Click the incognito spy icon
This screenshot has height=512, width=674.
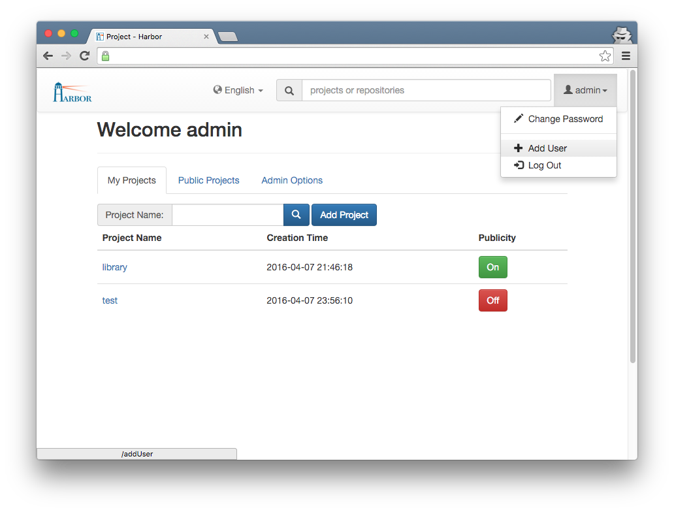[x=622, y=35]
